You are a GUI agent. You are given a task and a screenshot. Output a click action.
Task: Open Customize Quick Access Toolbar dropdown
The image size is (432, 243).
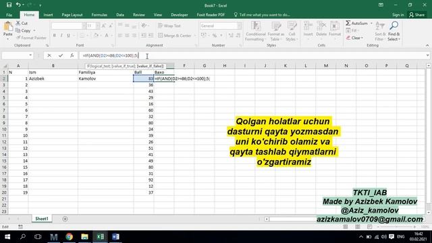(x=40, y=5)
